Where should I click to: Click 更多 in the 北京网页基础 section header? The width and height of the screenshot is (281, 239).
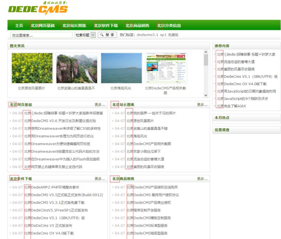coord(100,105)
